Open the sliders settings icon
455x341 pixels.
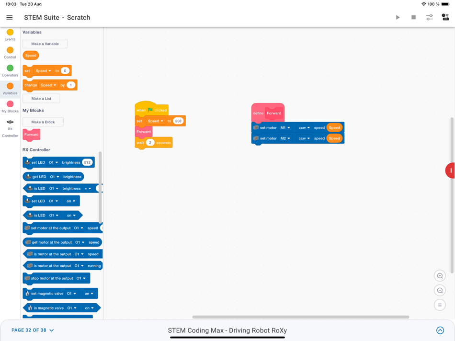click(430, 17)
